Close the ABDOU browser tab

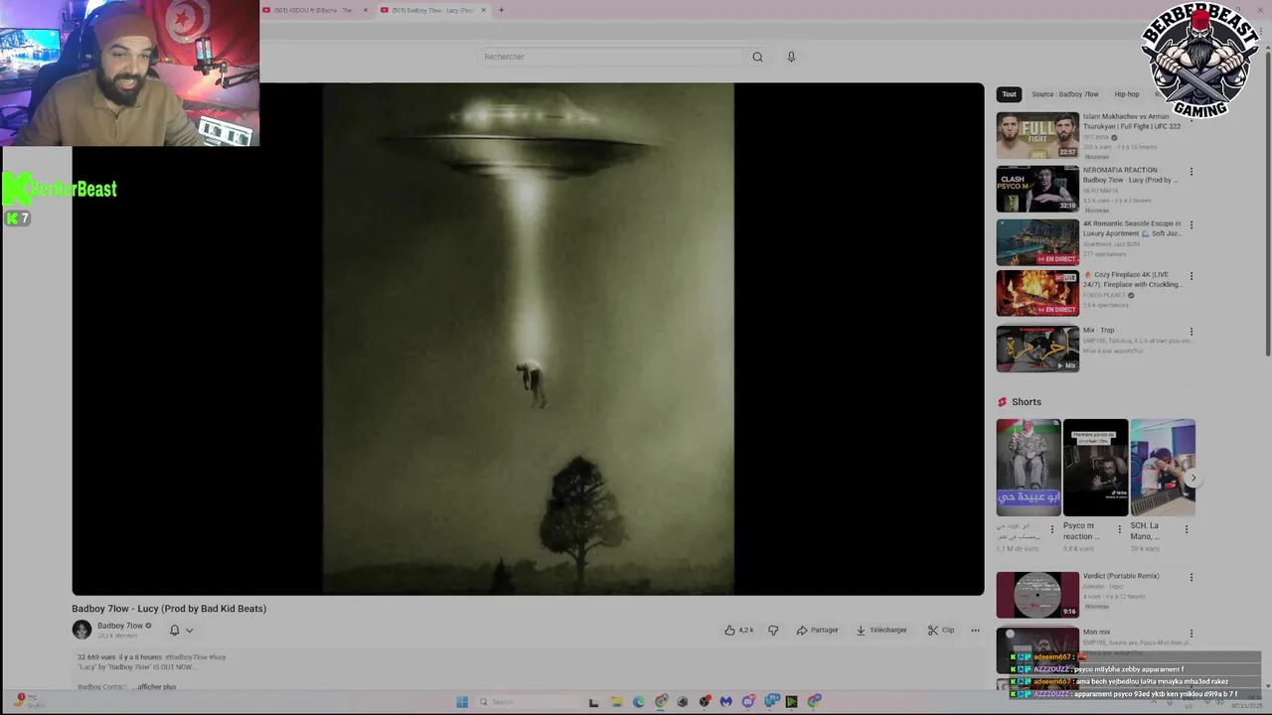pos(365,10)
